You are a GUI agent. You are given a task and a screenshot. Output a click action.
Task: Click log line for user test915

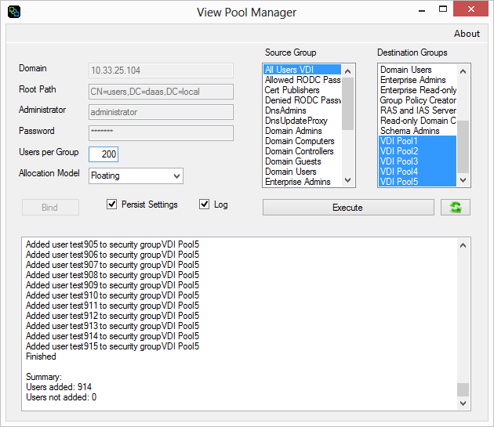coord(112,346)
